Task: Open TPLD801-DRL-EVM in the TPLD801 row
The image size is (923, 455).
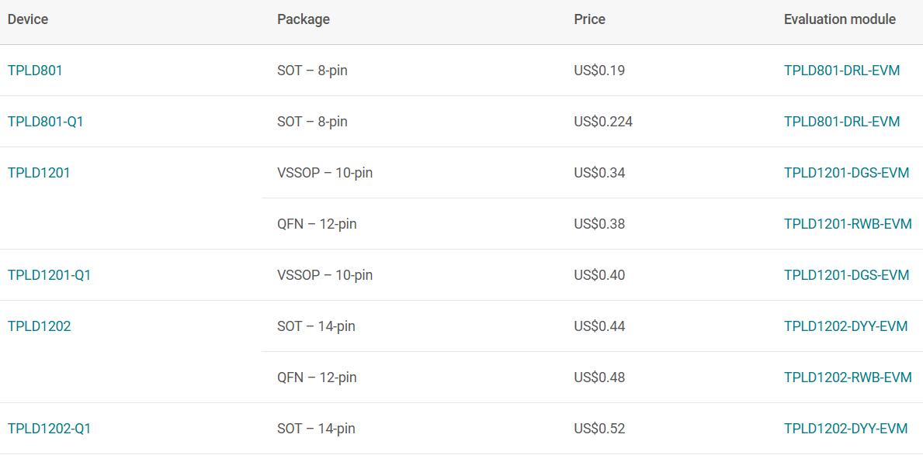Action: pos(841,71)
